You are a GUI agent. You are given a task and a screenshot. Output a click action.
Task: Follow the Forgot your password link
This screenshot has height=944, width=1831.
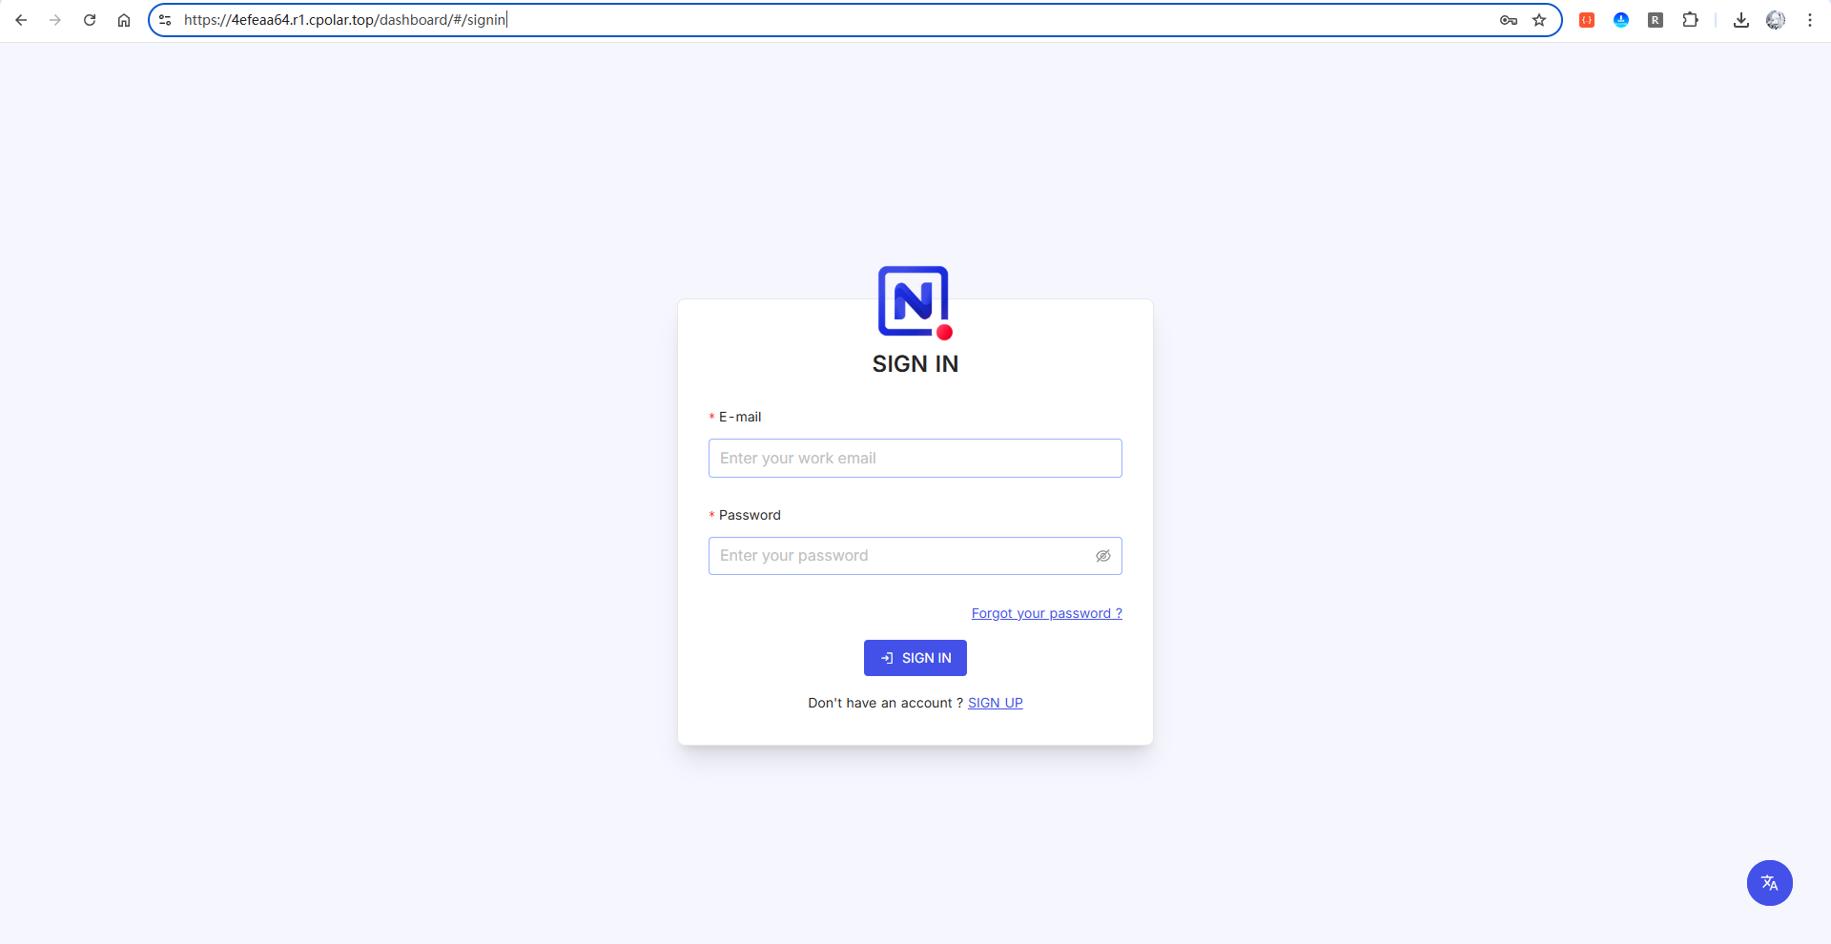click(x=1046, y=613)
